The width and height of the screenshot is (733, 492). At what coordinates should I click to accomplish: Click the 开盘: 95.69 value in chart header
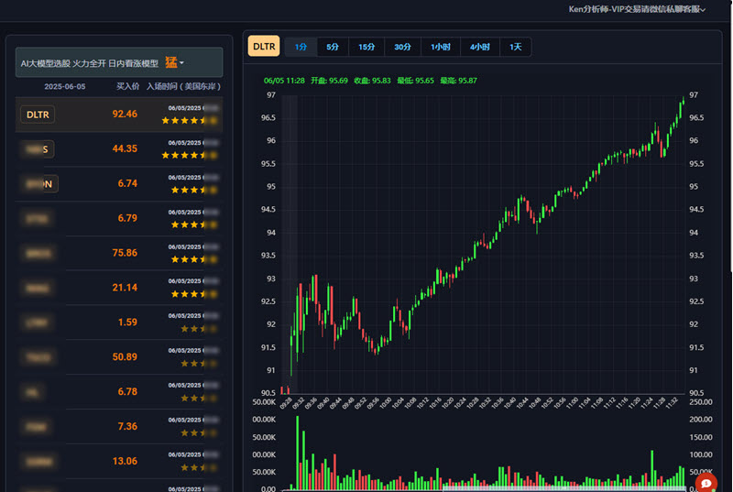tap(329, 81)
